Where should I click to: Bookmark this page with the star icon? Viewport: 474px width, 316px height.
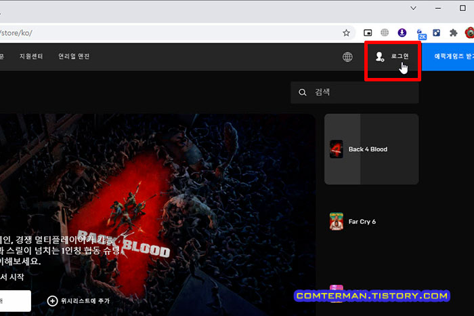coord(346,33)
